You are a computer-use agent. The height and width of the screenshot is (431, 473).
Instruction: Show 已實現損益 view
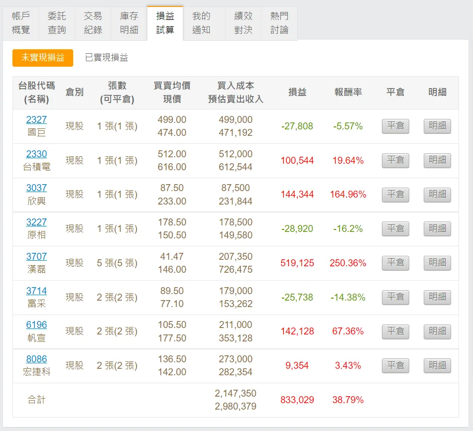point(107,58)
